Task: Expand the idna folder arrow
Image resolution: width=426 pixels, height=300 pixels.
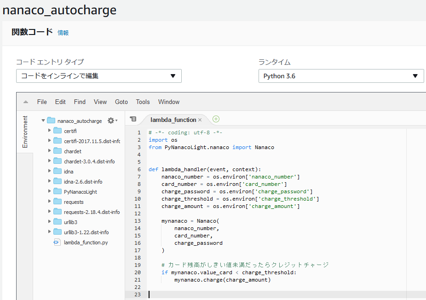Action: [x=50, y=172]
